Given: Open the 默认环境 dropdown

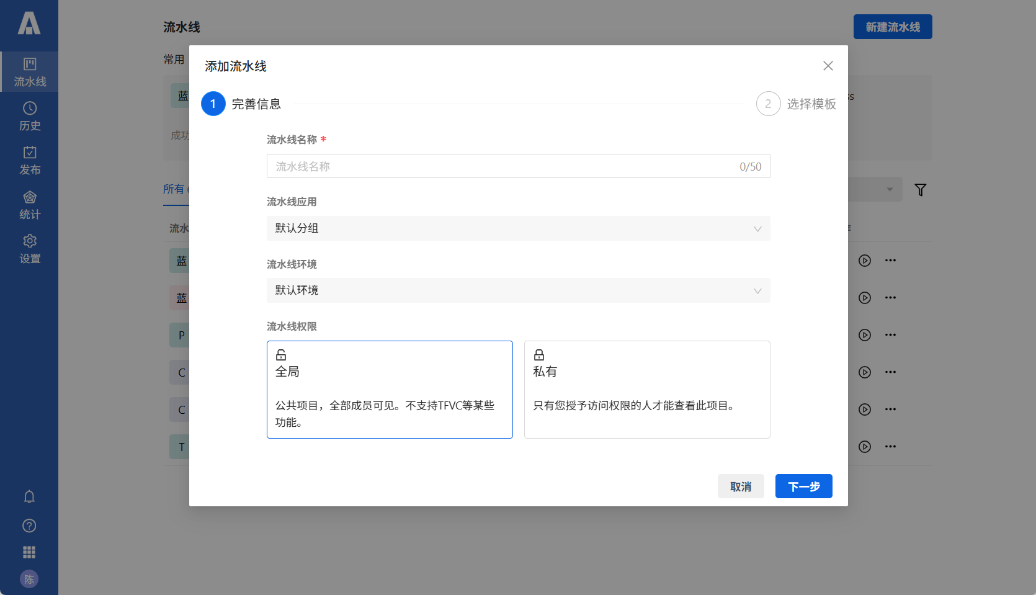Looking at the screenshot, I should tap(519, 290).
